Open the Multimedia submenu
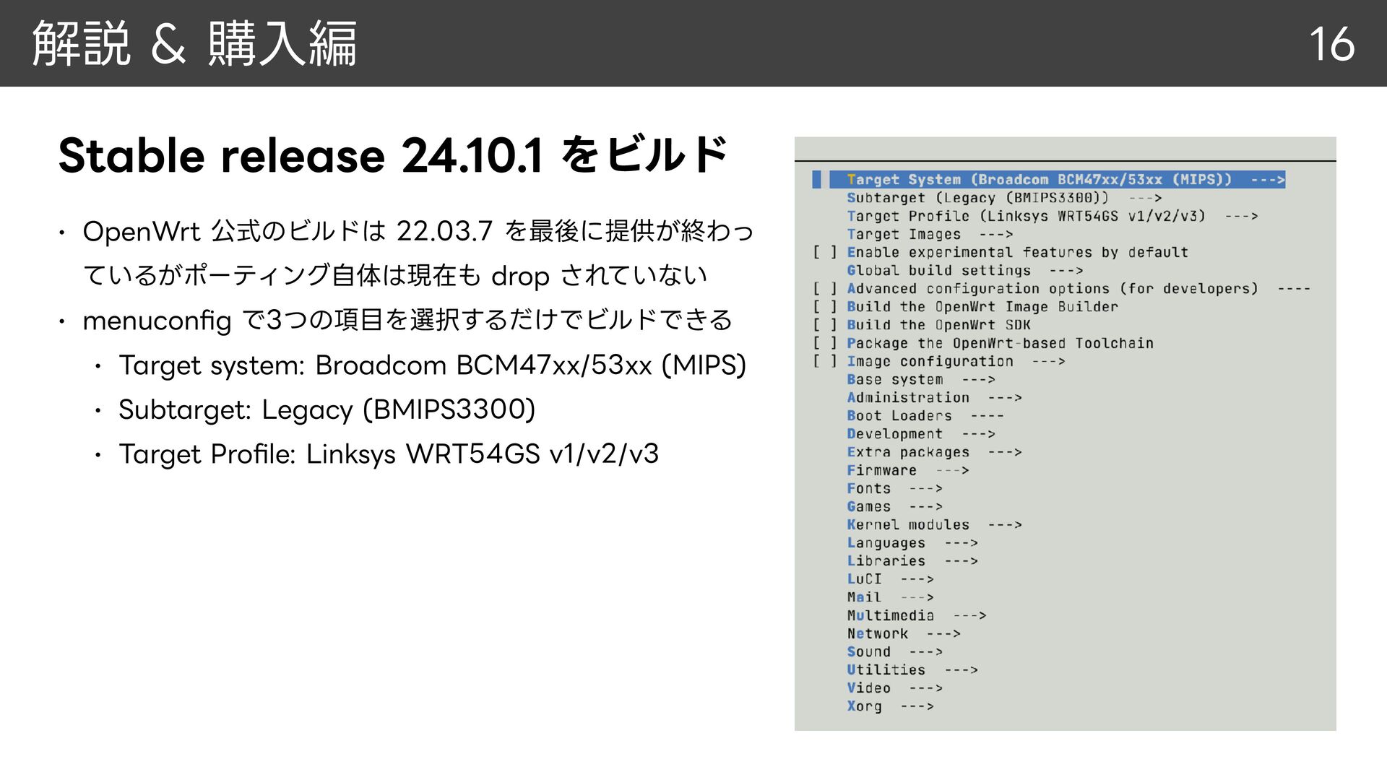 point(917,615)
